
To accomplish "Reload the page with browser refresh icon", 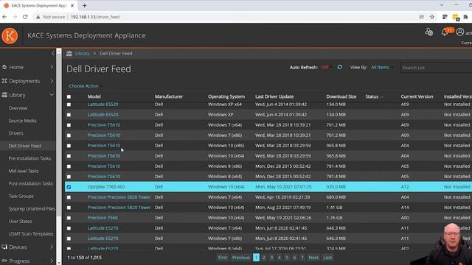I will (x=25, y=17).
